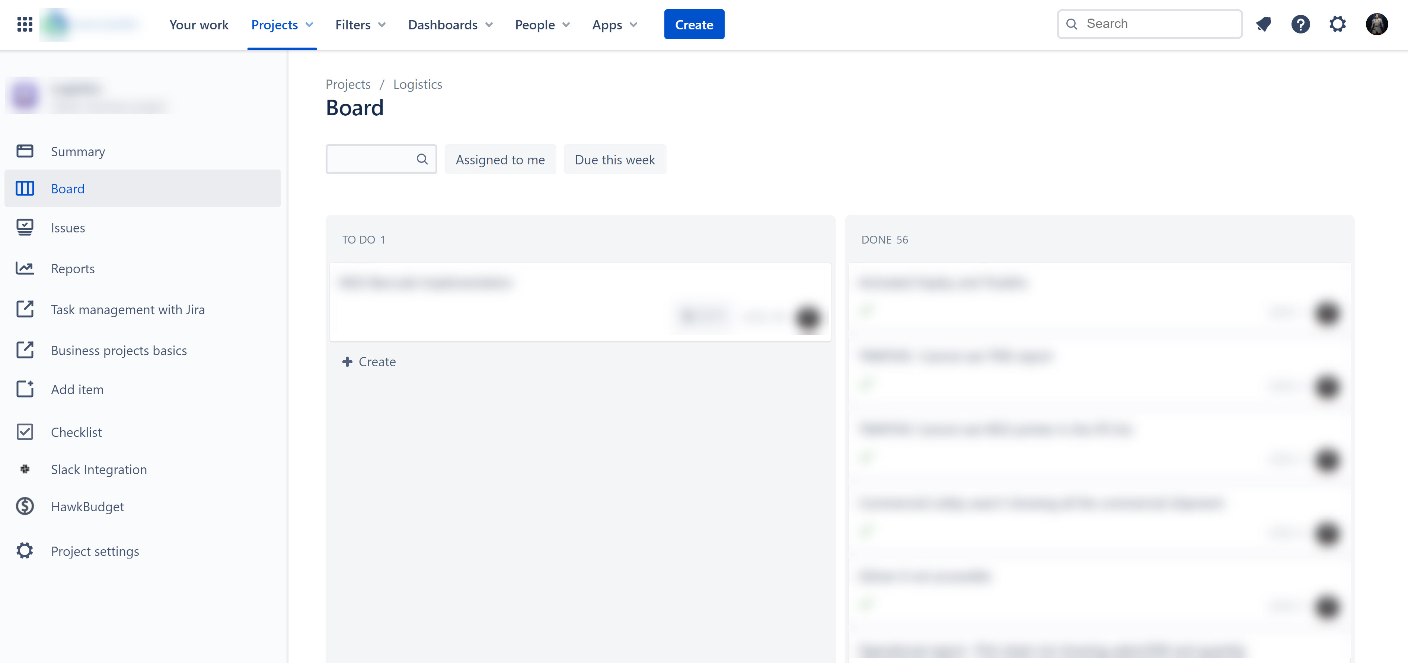The height and width of the screenshot is (663, 1408).
Task: Open Jira settings gear in top bar
Action: pos(1338,24)
